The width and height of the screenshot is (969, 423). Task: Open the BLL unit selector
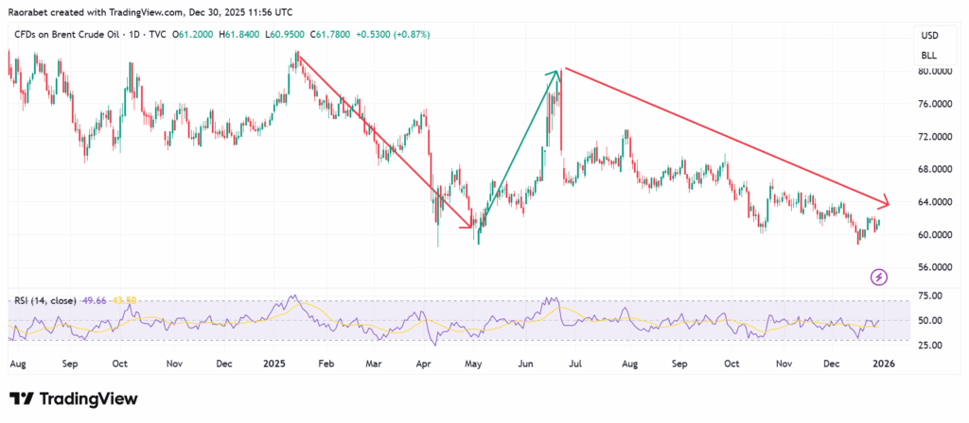coord(928,56)
